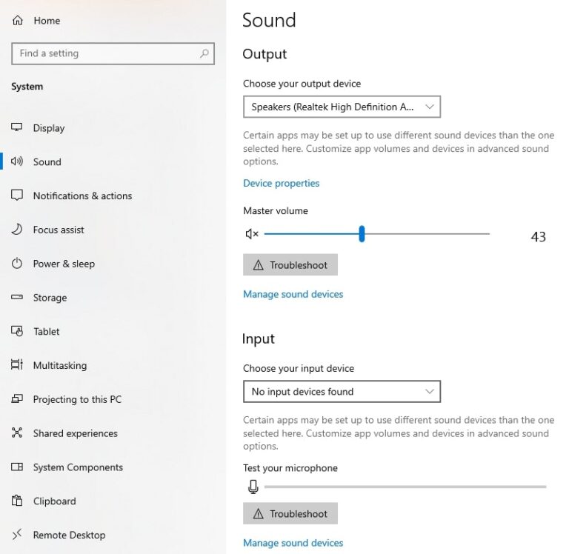
Task: Click the Tablet icon
Action: (17, 331)
